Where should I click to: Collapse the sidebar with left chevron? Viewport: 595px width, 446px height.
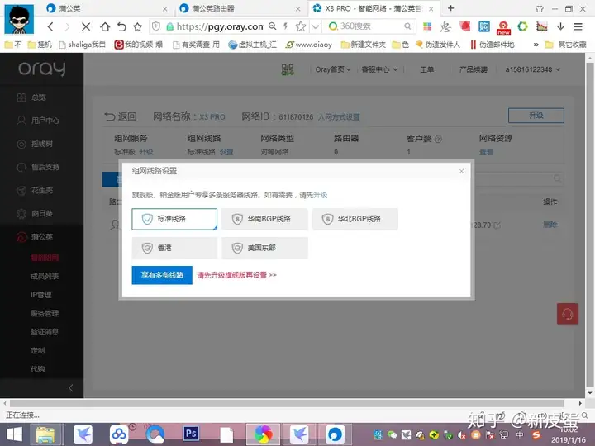coord(70,388)
